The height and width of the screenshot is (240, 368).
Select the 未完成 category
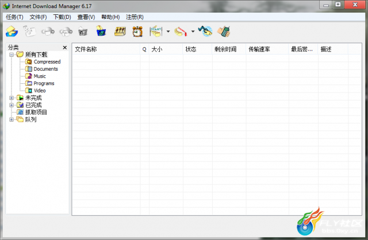click(29, 98)
